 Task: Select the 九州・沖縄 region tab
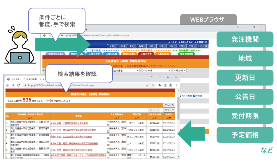coord(202,46)
